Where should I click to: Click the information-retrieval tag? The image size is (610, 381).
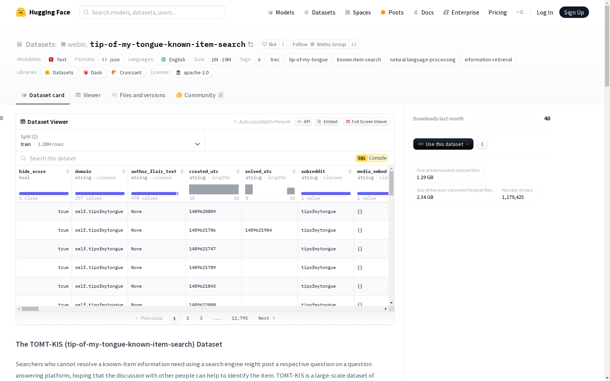click(488, 59)
